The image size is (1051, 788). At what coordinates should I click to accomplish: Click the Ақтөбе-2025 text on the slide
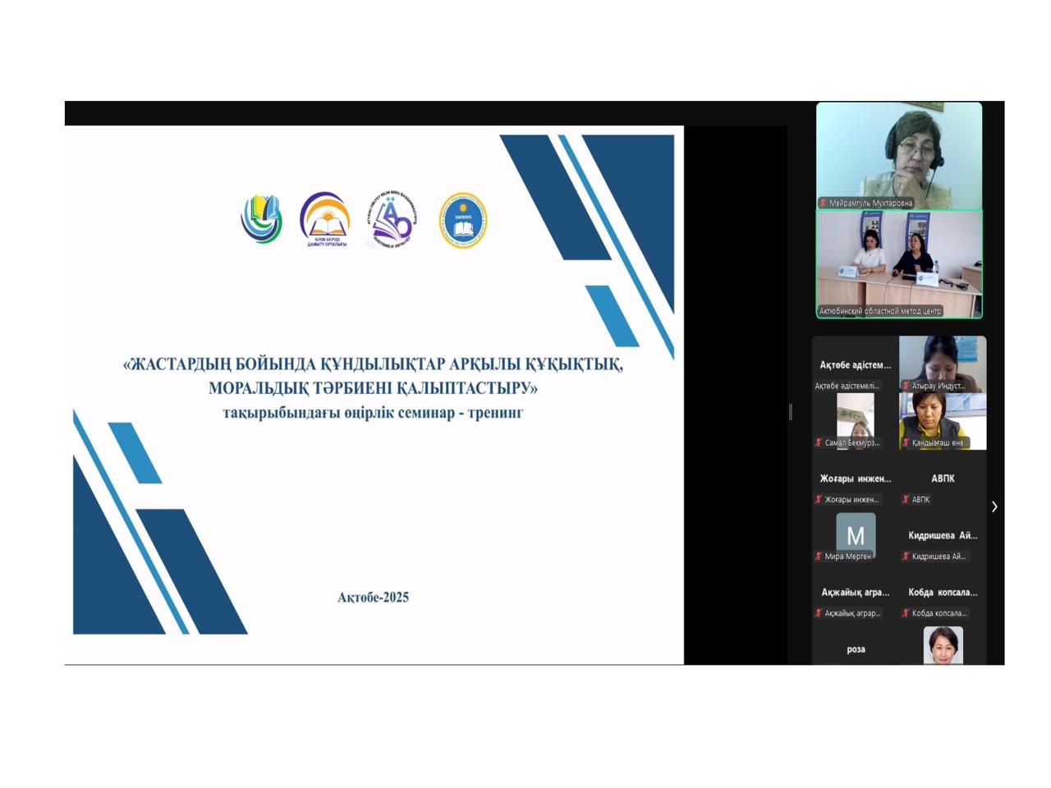click(373, 597)
